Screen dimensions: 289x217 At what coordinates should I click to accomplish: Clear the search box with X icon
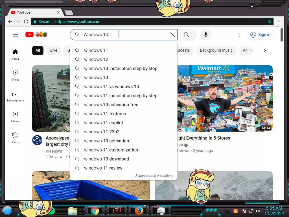point(173,35)
